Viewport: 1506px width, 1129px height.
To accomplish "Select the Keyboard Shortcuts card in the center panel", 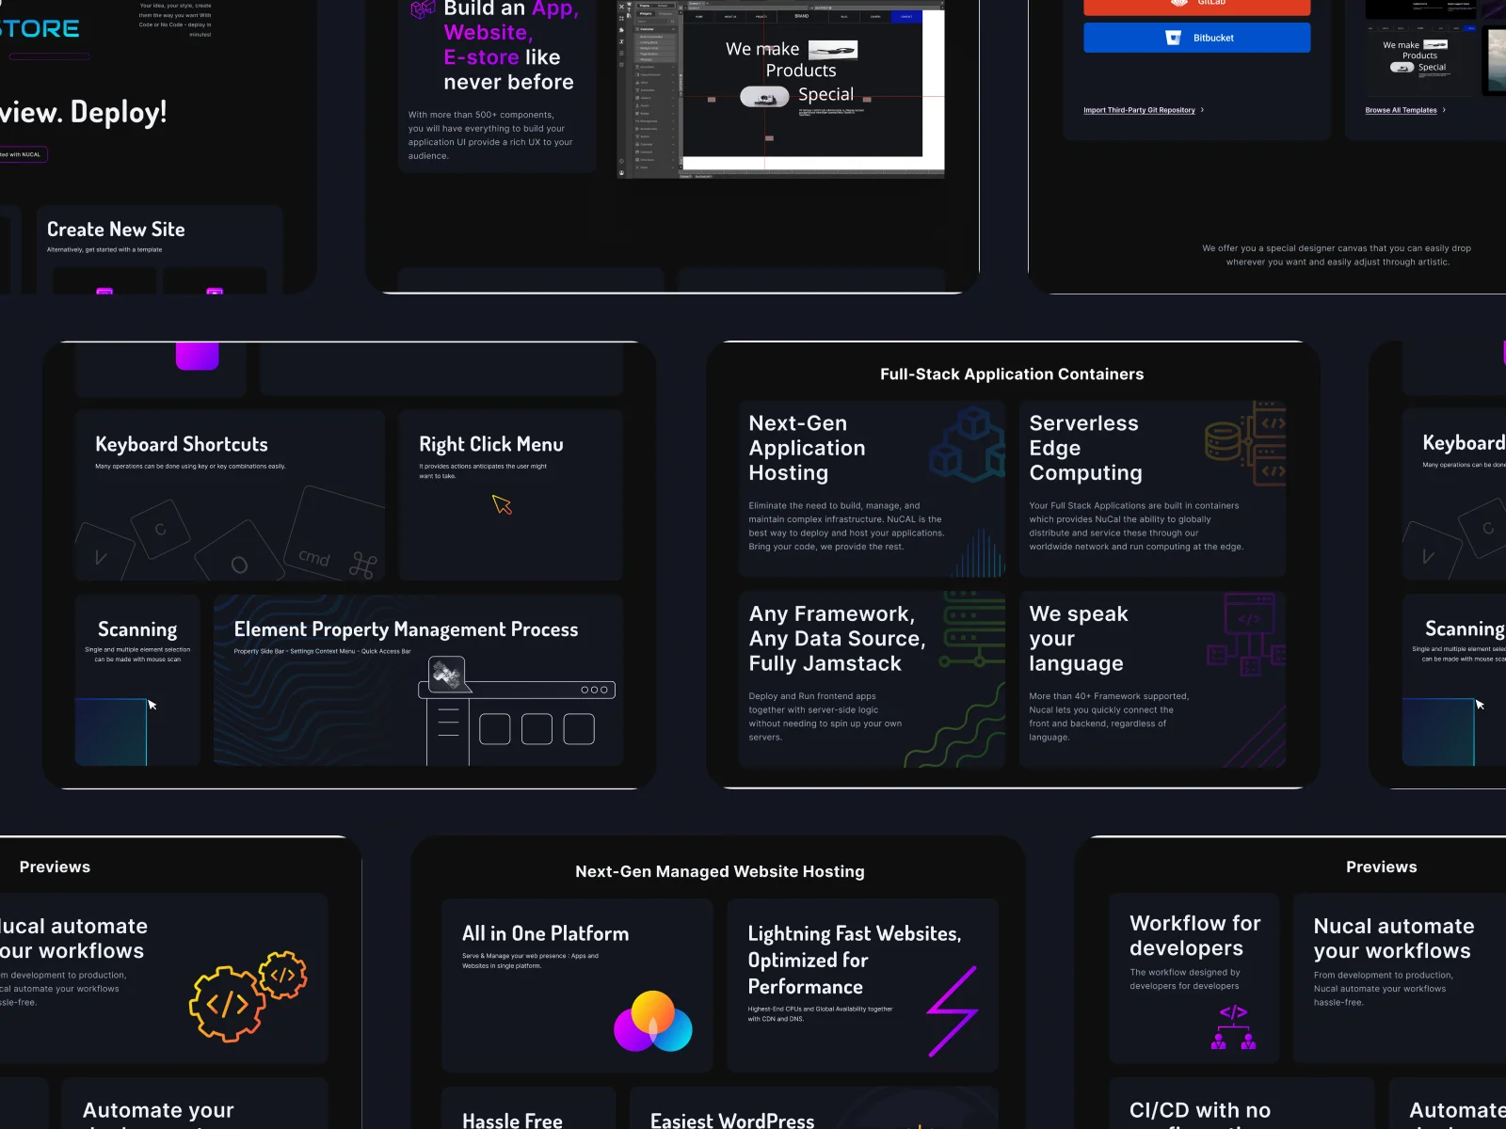I will click(229, 494).
